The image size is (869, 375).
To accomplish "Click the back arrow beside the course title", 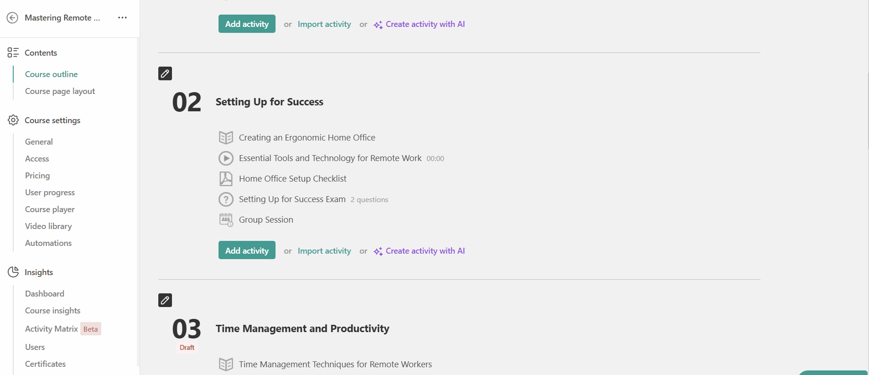I will pos(12,17).
